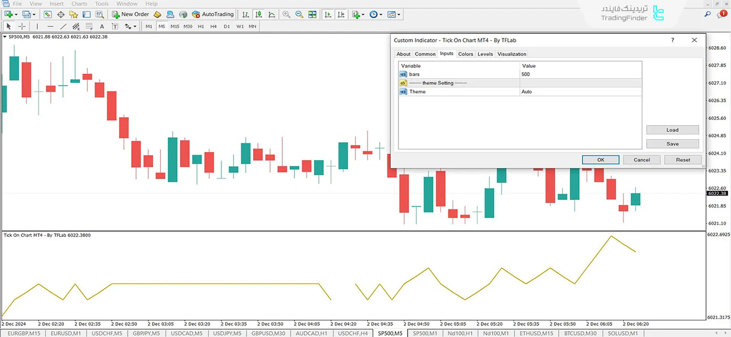731x337 pixels.
Task: Click the New Order button
Action: (x=131, y=15)
